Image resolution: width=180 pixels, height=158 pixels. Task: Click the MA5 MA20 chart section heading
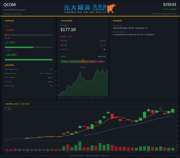point(17,104)
